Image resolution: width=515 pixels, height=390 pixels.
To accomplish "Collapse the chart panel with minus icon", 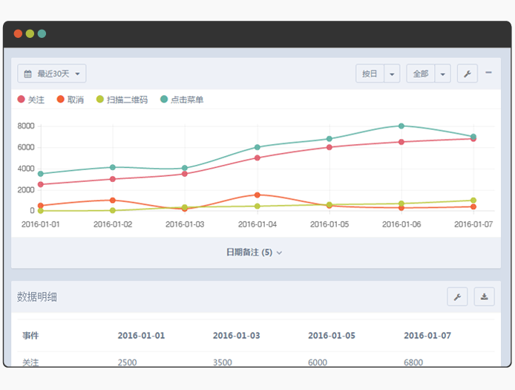I will 489,72.
